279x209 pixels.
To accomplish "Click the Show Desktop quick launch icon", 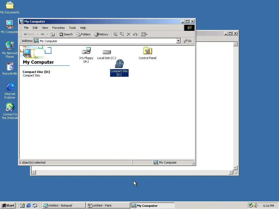I will (22, 205).
